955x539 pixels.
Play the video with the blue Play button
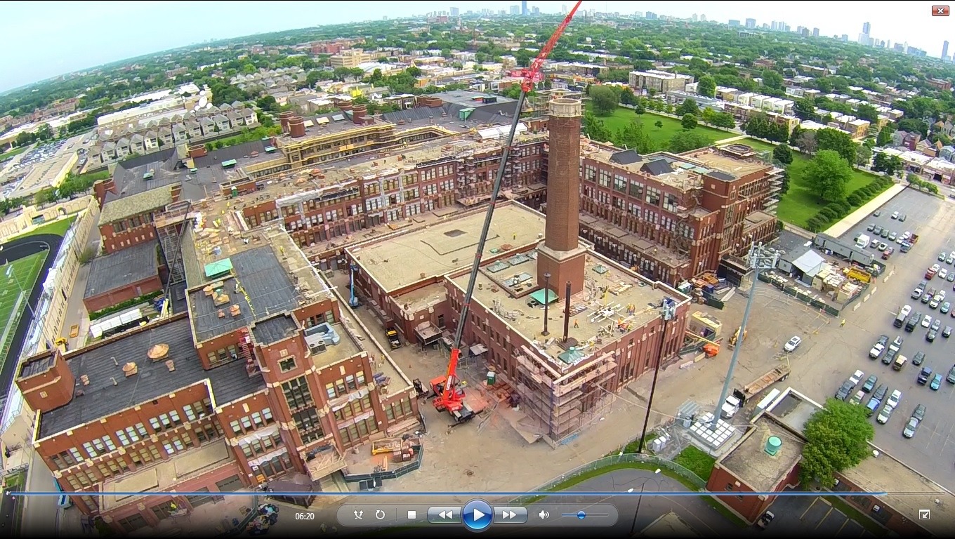point(477,515)
